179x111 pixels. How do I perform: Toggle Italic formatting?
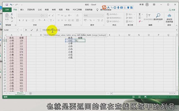pos(23,20)
